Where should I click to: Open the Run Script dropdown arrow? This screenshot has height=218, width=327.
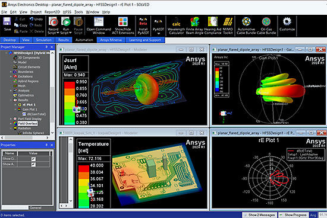pyautogui.click(x=70, y=33)
